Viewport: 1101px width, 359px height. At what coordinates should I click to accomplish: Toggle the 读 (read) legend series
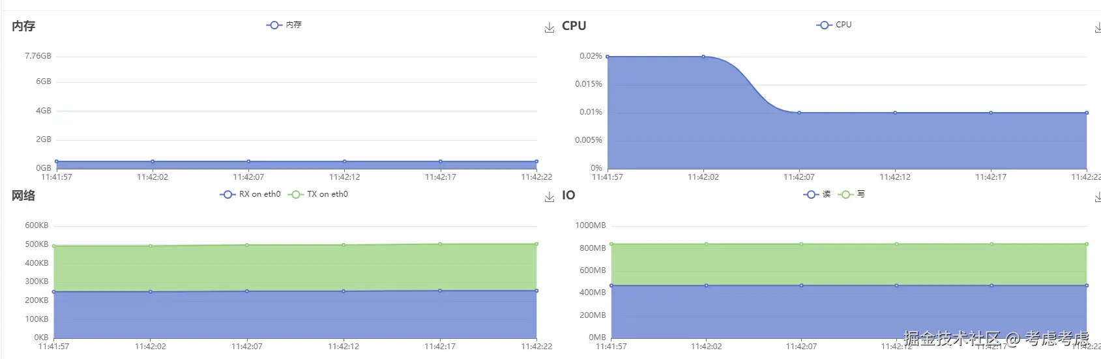817,194
